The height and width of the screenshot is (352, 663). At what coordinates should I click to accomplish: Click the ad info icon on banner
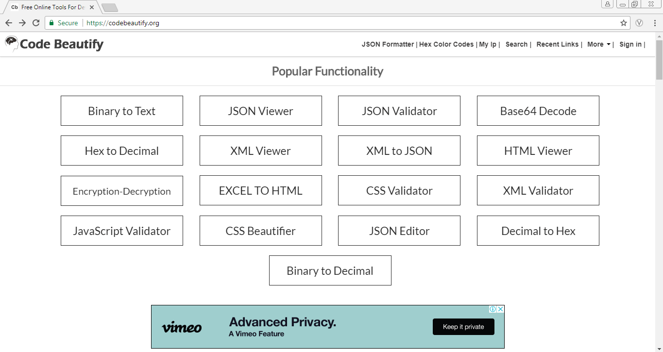[493, 309]
